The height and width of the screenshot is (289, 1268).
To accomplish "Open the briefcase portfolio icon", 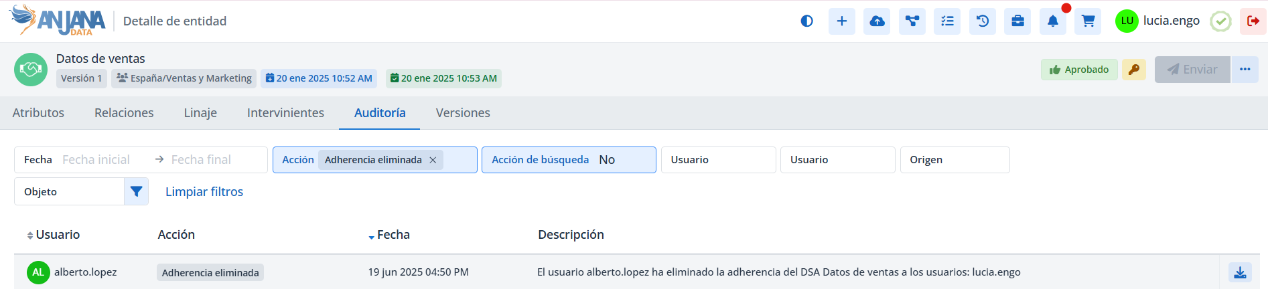I will [x=1017, y=21].
